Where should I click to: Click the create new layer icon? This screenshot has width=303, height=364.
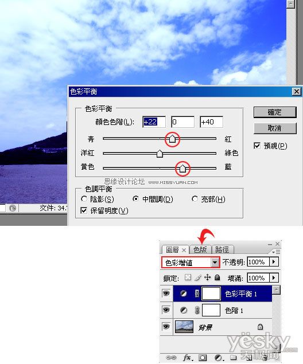point(249,358)
